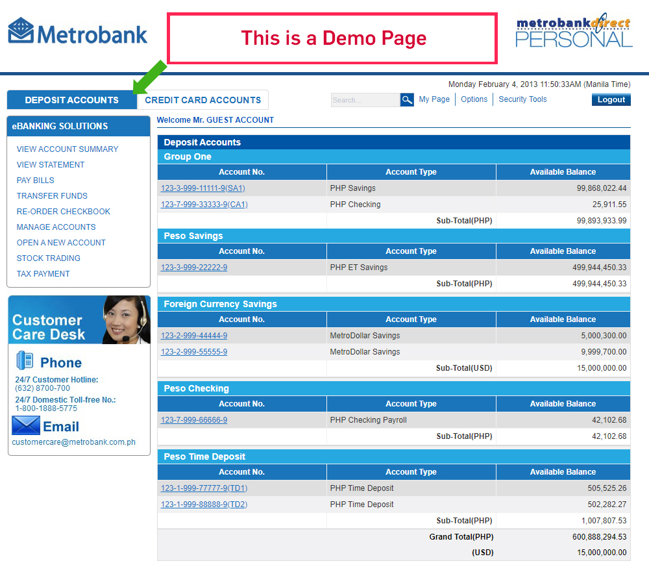Open Security Tools link
This screenshot has height=574, width=649.
(522, 99)
